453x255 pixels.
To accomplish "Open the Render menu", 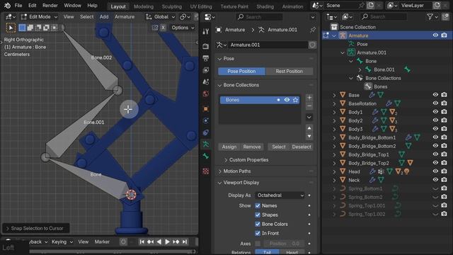I will click(50, 6).
